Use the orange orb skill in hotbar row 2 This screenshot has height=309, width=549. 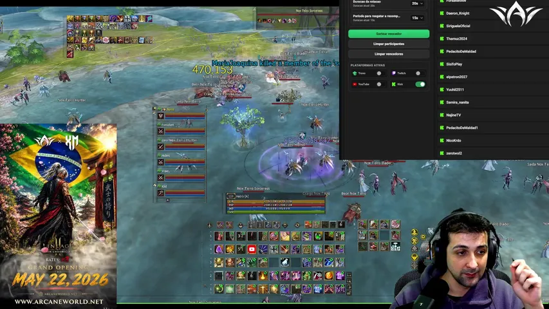[x=329, y=276]
